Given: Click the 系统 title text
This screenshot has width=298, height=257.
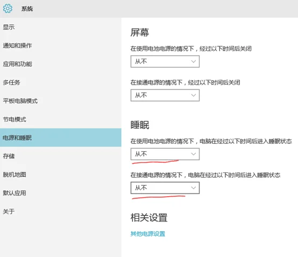Looking at the screenshot, I should (x=27, y=9).
